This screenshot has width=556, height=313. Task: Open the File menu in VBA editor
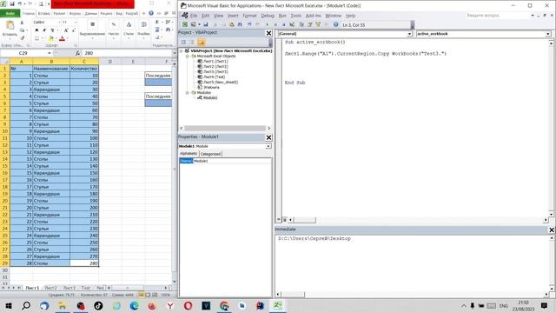click(193, 16)
